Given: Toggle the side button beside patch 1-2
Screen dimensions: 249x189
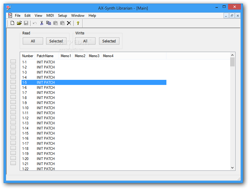Looking at the screenshot, I should (x=13, y=66).
